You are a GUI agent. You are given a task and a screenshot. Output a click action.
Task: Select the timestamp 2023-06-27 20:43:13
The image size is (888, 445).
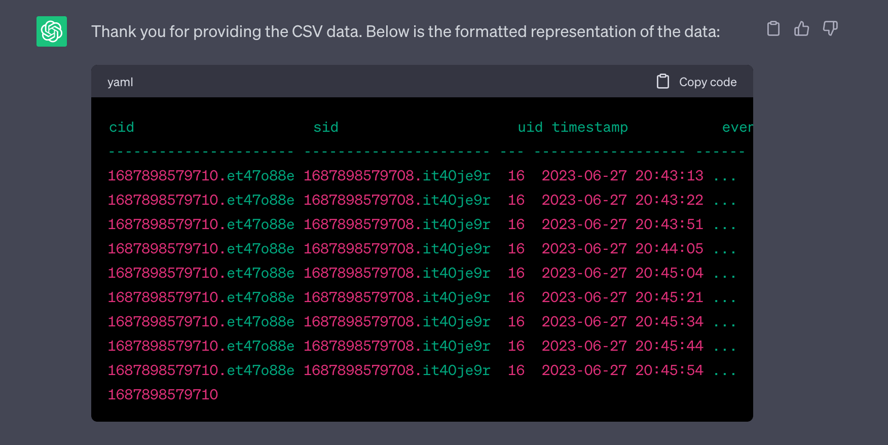click(x=622, y=175)
